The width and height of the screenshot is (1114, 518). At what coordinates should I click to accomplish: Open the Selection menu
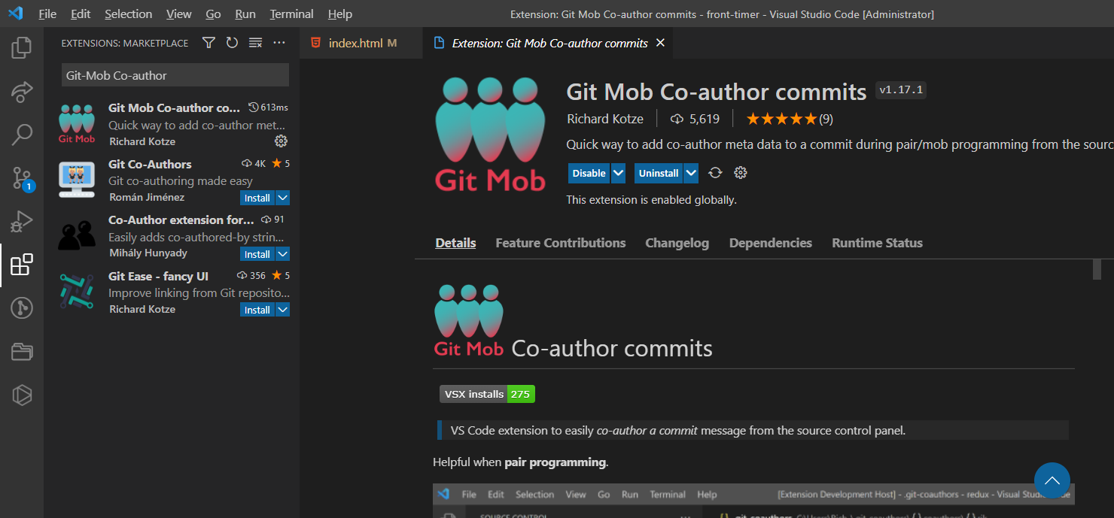click(128, 14)
